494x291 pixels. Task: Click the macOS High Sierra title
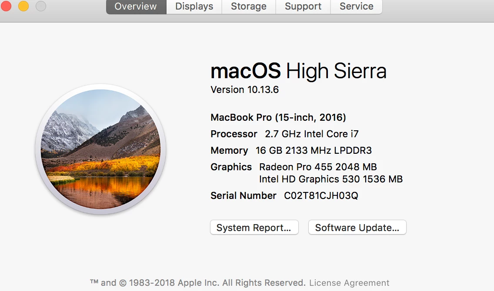298,71
